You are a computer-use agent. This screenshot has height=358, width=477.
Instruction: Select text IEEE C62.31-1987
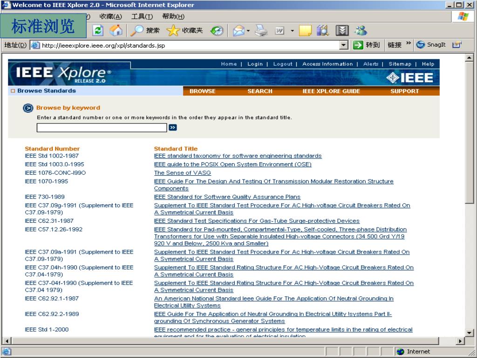[x=49, y=221]
